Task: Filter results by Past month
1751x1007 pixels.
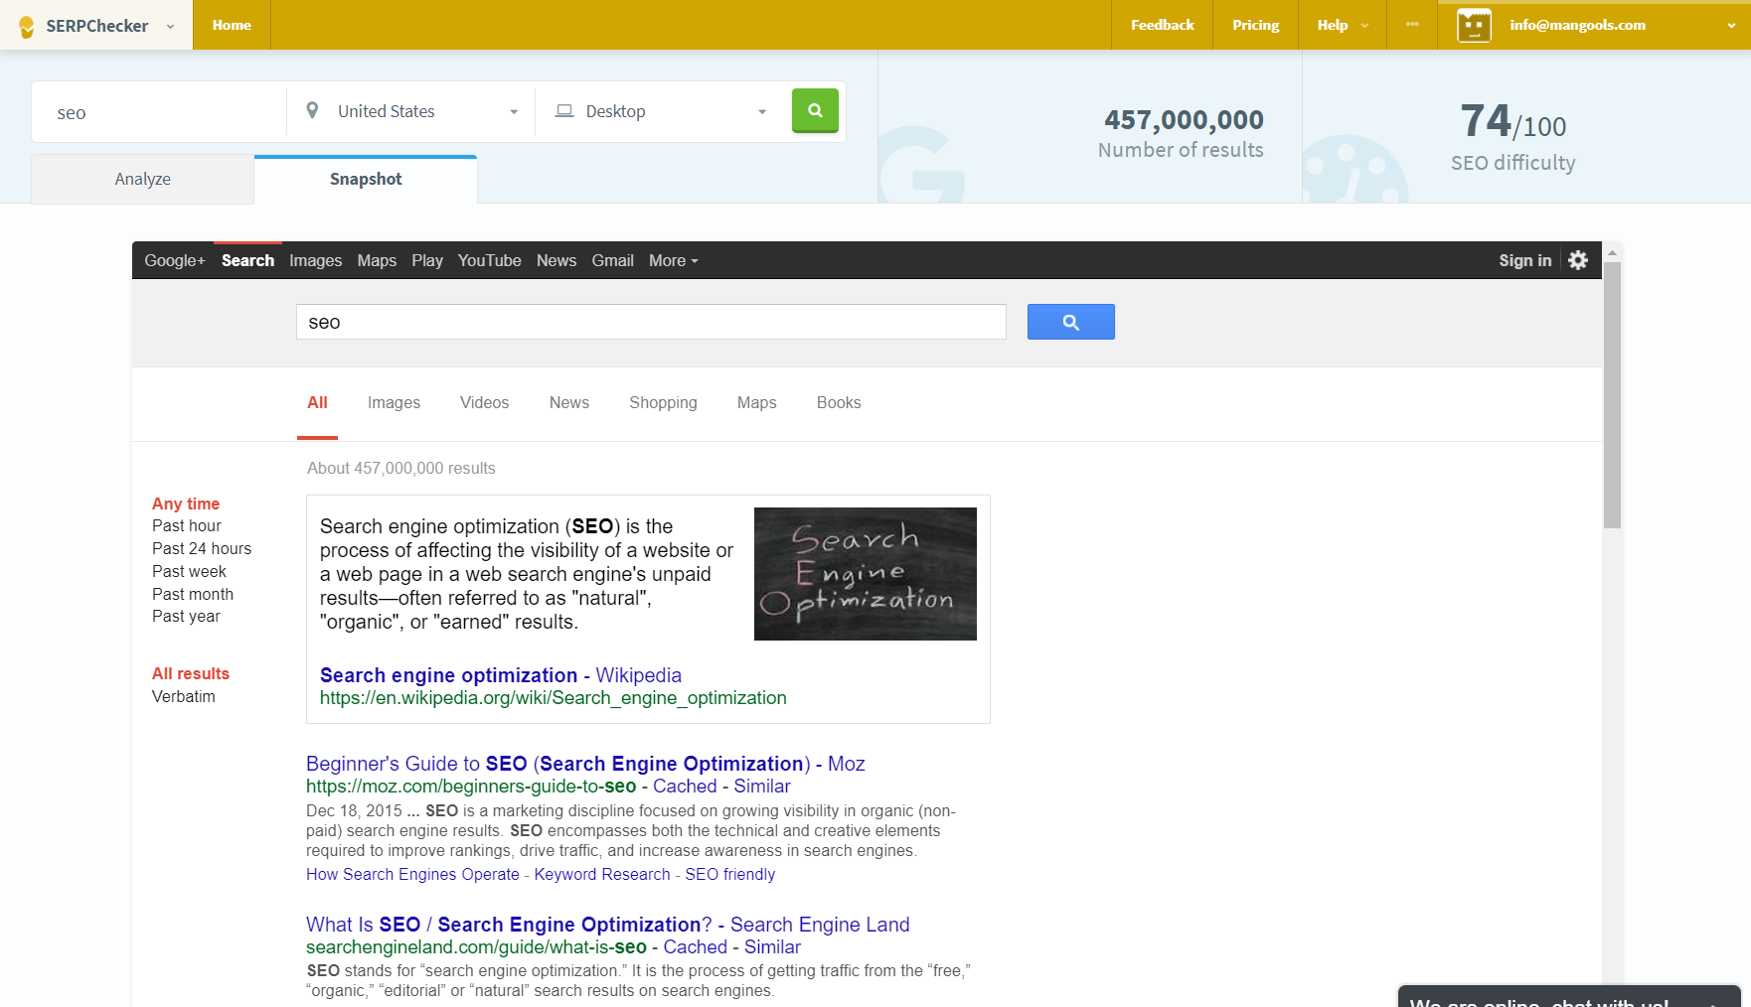Action: pyautogui.click(x=193, y=594)
